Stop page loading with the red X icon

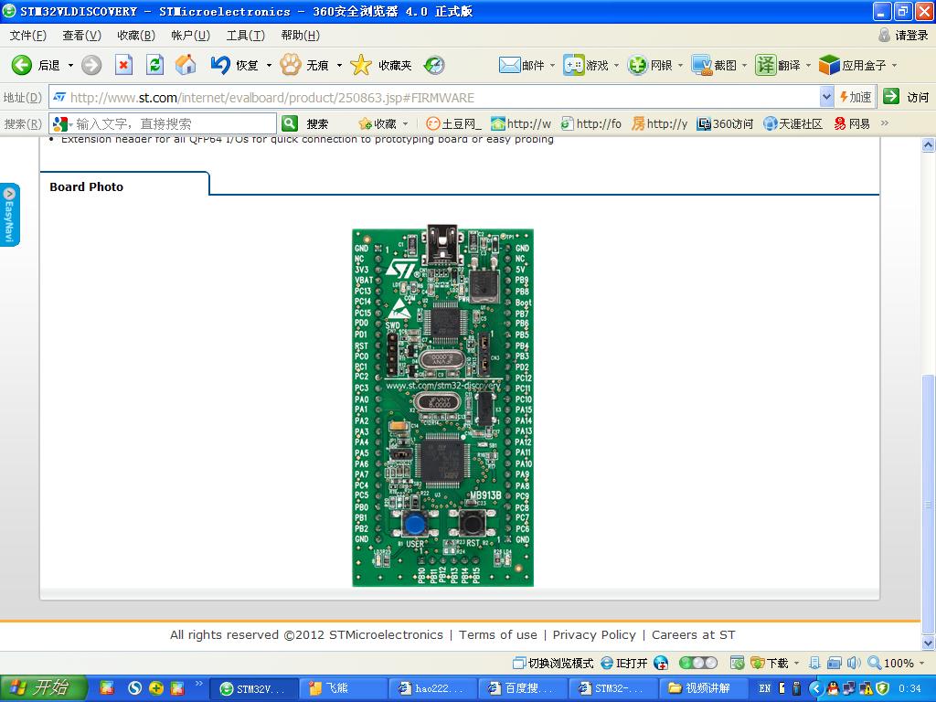pos(123,65)
